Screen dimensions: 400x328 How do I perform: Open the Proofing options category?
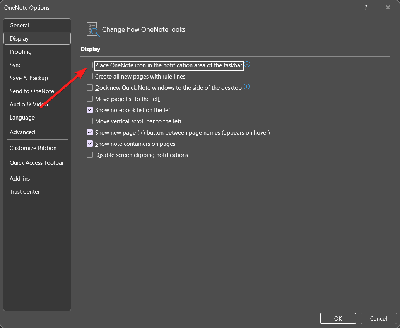click(x=37, y=52)
